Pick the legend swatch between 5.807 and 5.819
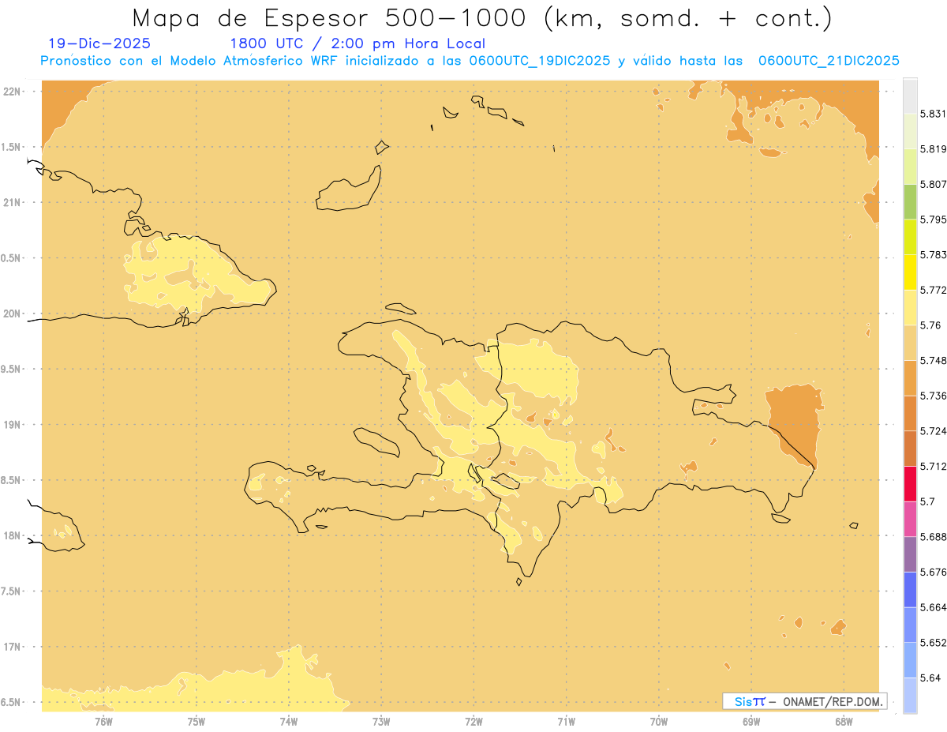Screen dimensions: 947x732 [910, 166]
